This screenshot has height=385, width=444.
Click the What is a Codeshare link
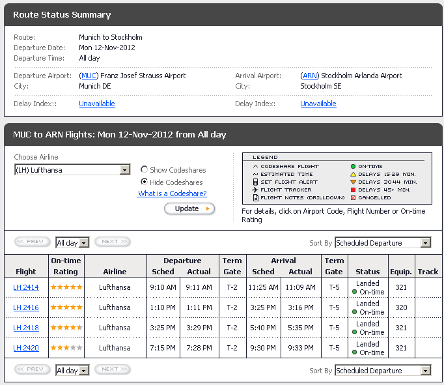click(x=172, y=193)
